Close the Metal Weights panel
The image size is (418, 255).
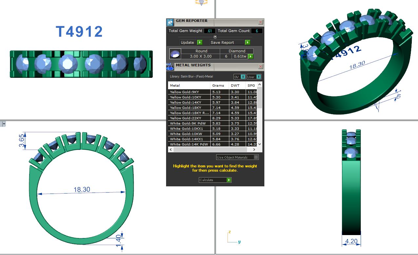260,67
